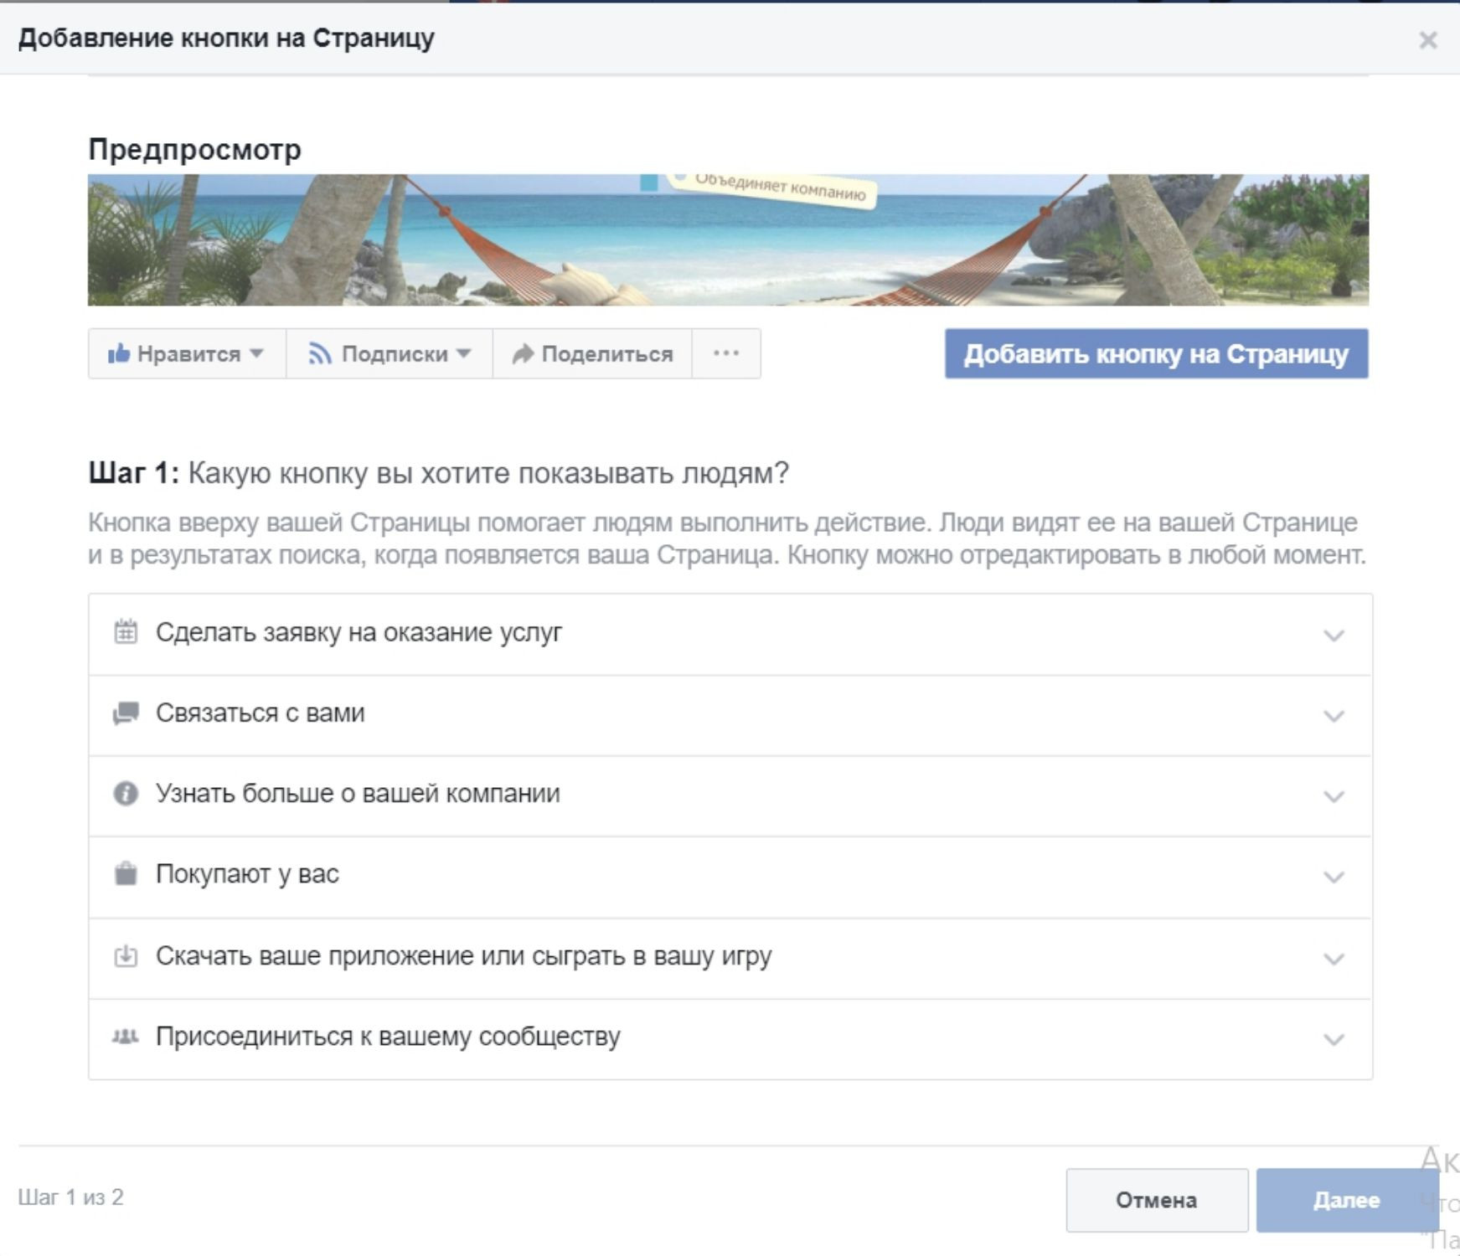1460x1256 pixels.
Task: Click the calendar icon for service booking
Action: click(x=126, y=632)
